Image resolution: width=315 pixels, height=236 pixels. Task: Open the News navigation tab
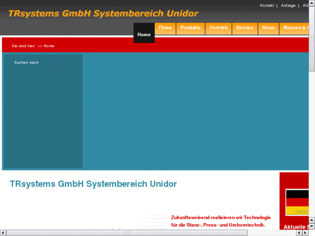[x=268, y=29]
